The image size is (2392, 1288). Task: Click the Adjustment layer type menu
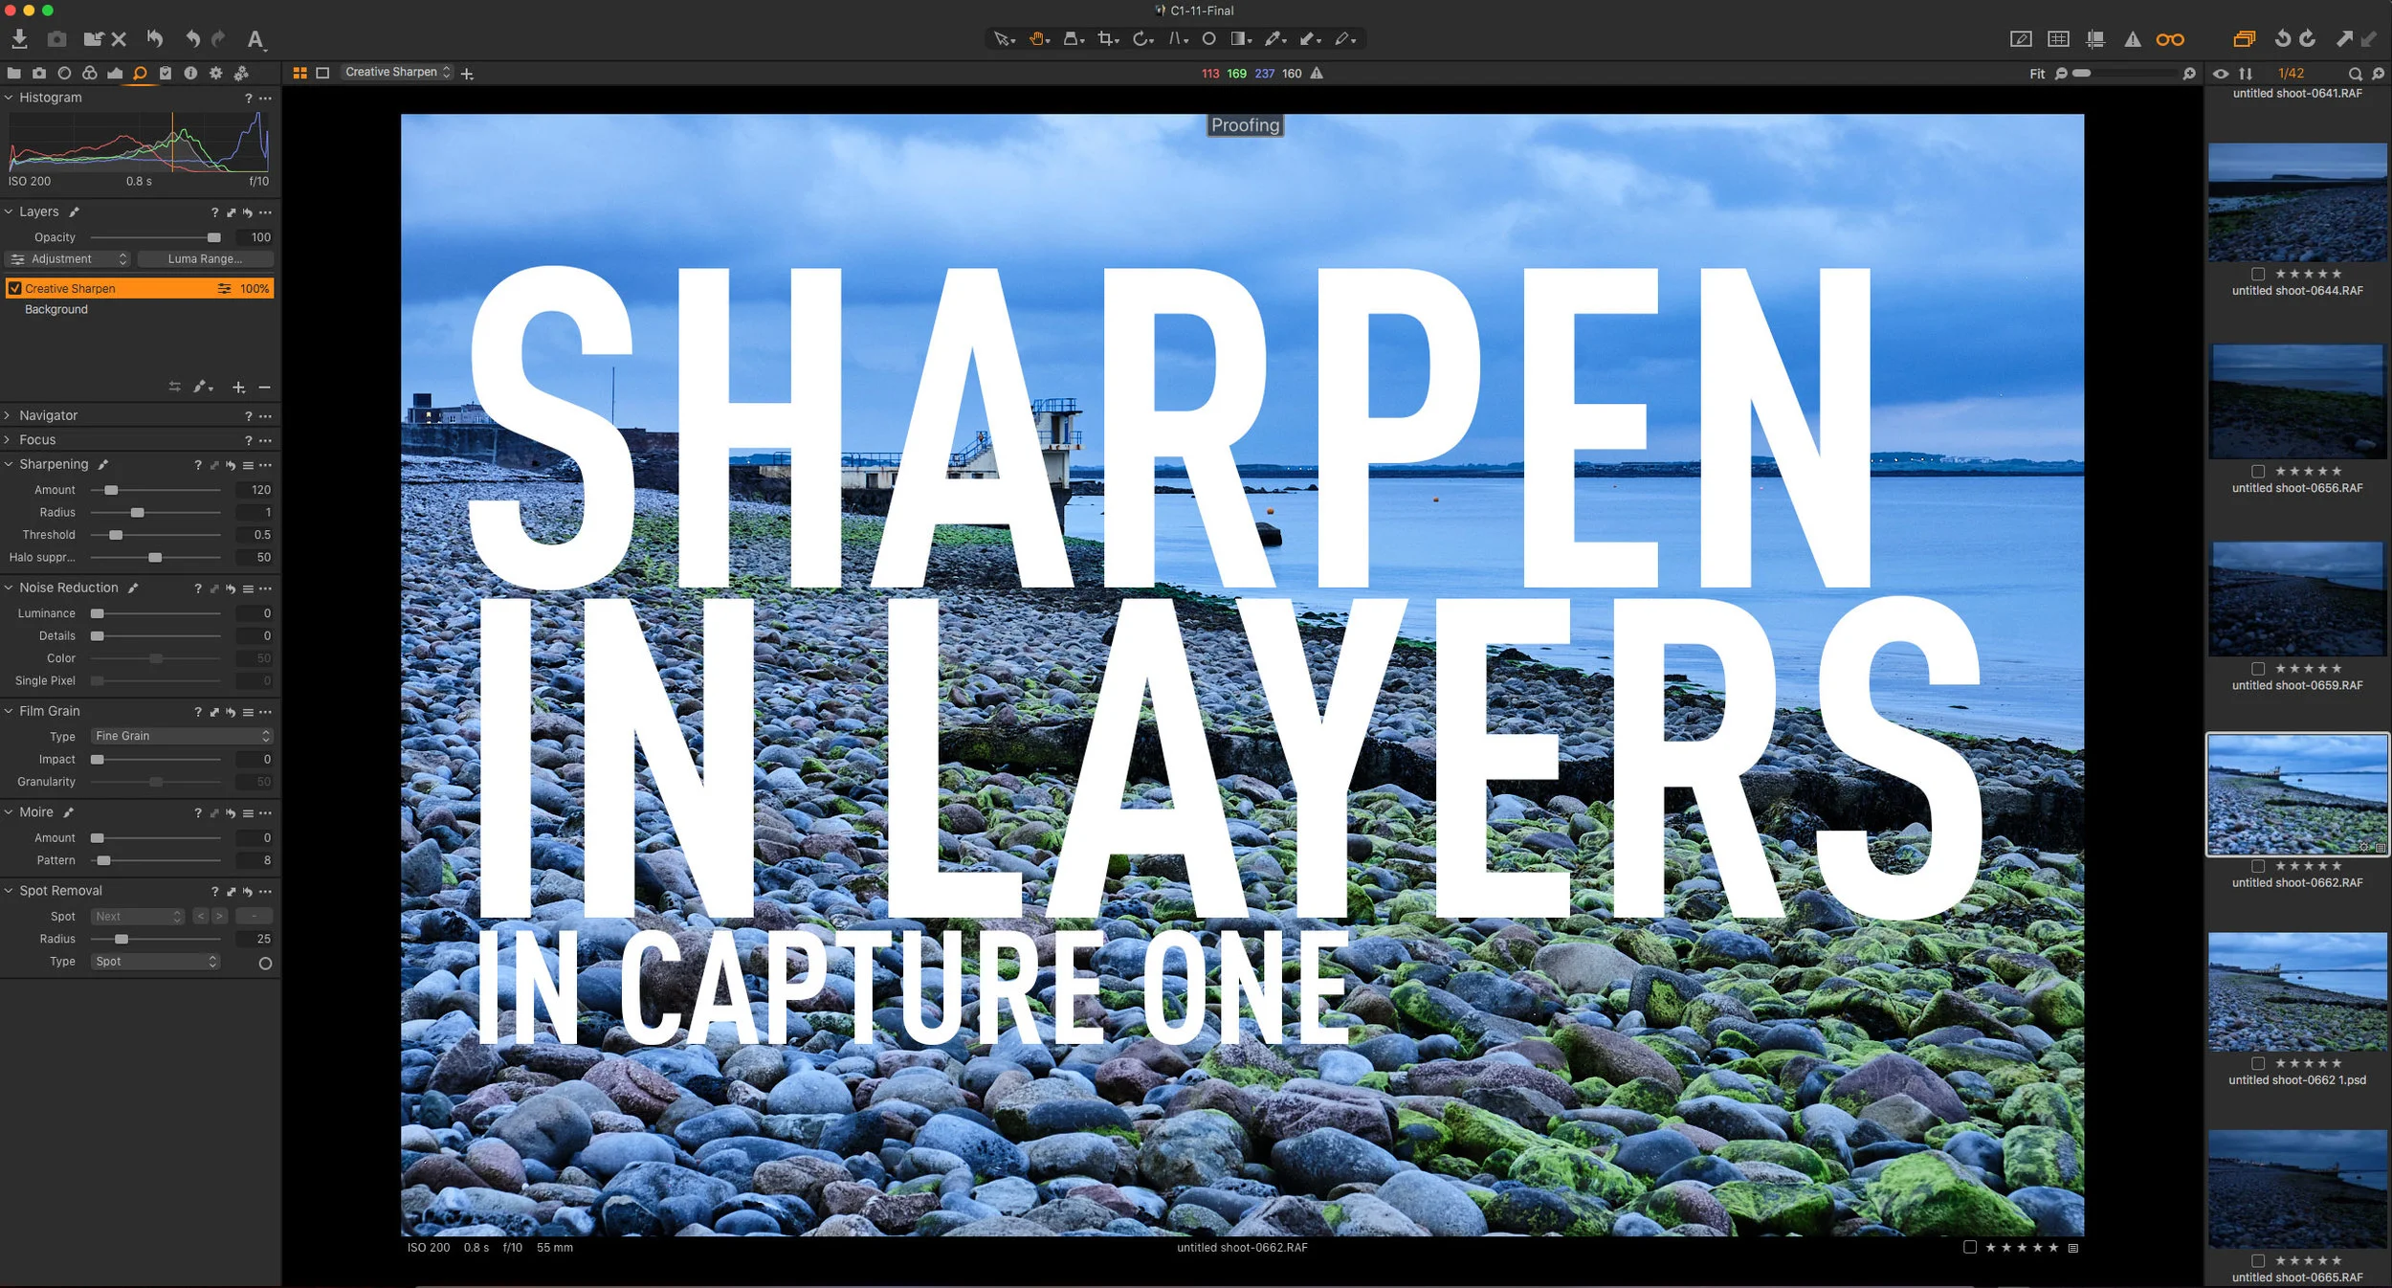69,258
